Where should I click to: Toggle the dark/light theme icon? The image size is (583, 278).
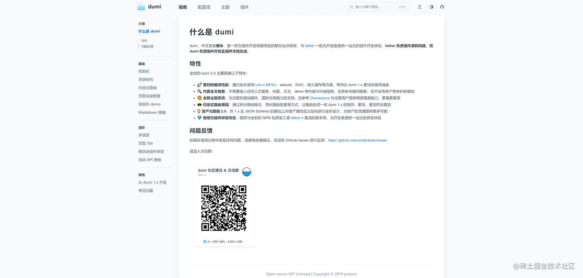click(x=431, y=7)
